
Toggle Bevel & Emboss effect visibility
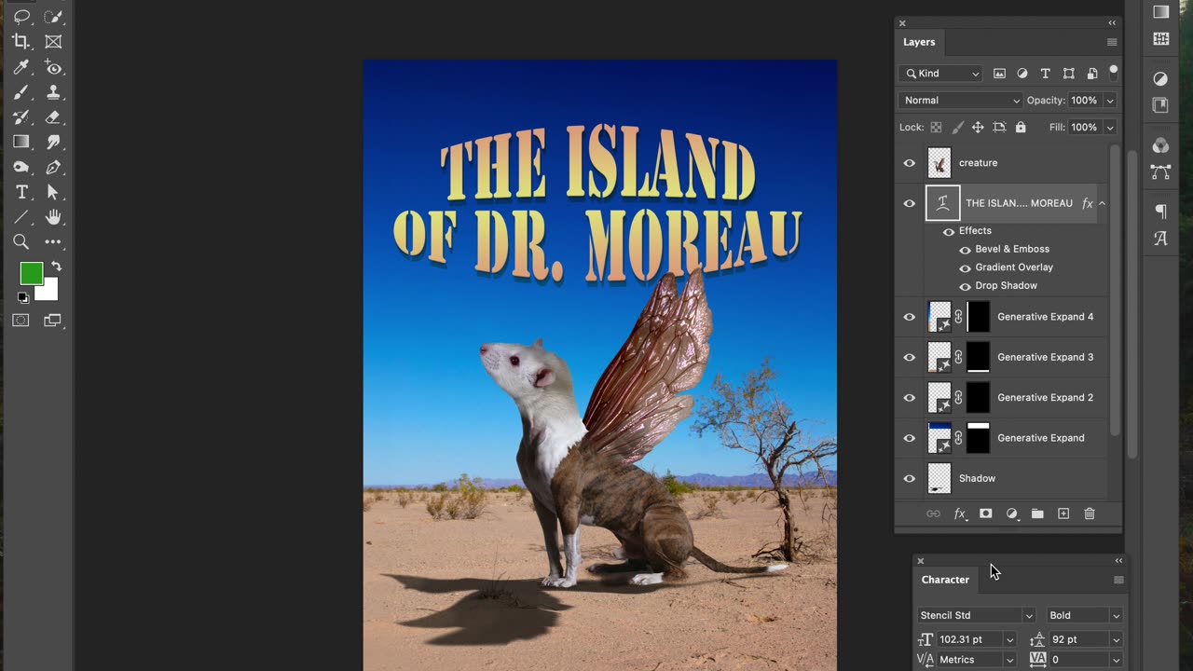pyautogui.click(x=966, y=250)
